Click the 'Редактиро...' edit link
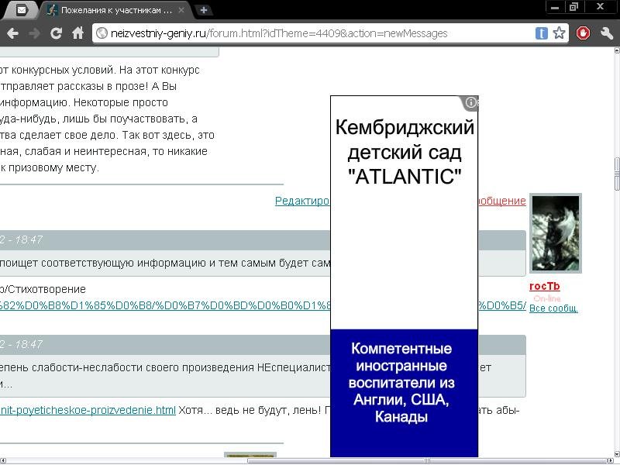Viewport: 620px width, 465px height. pyautogui.click(x=302, y=201)
